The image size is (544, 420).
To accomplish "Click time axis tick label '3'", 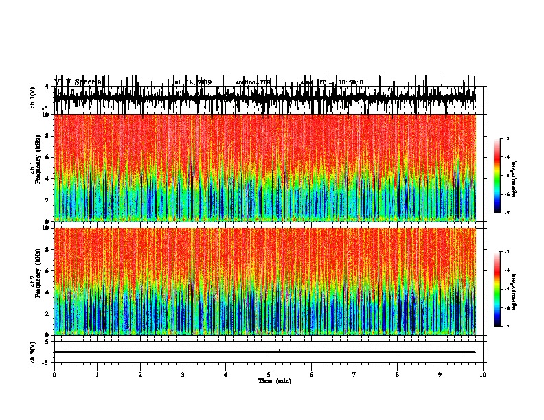I will pyautogui.click(x=183, y=375).
